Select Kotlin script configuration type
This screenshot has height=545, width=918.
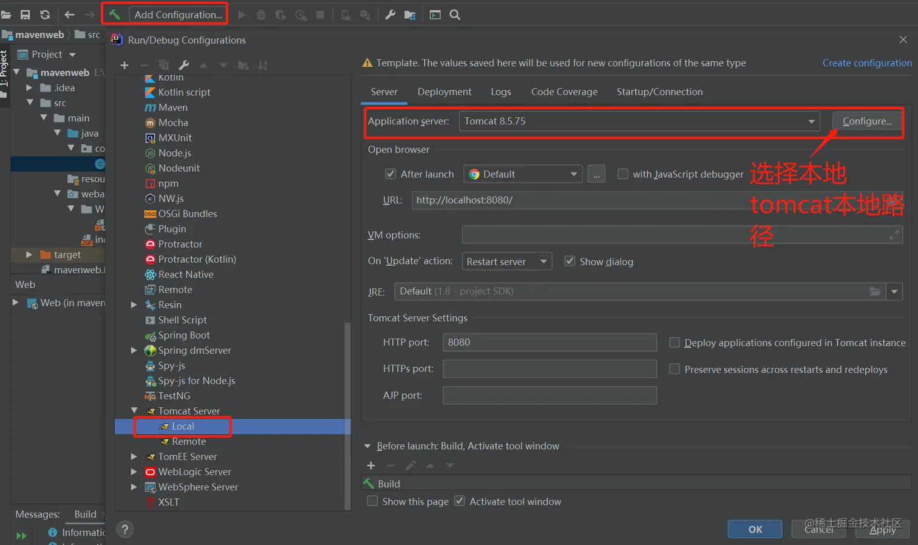coord(184,92)
